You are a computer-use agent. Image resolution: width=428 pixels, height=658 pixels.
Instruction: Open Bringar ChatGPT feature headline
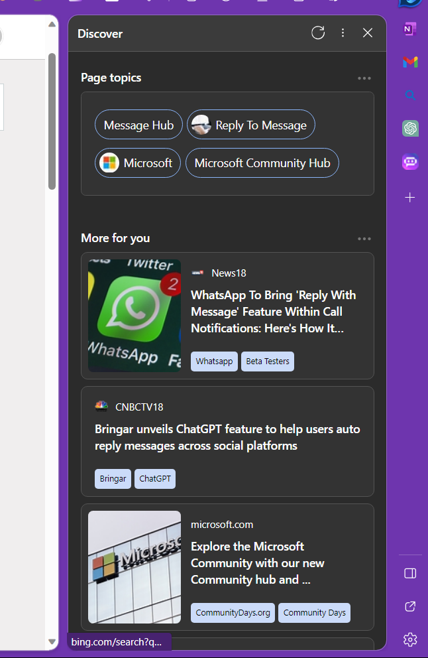coord(227,437)
